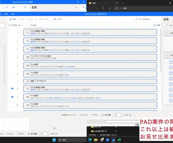Image resolution: width=173 pixels, height=143 pixels.
Task: Click the run delay info icon front window
Action: 130,115
